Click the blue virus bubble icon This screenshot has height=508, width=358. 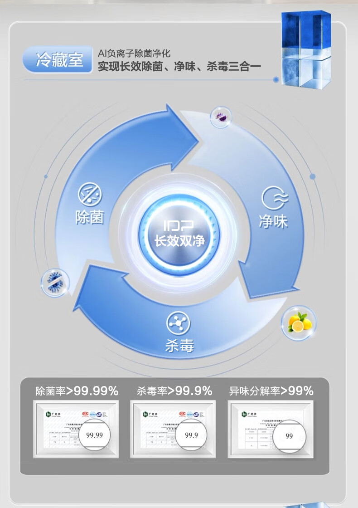pyautogui.click(x=55, y=283)
